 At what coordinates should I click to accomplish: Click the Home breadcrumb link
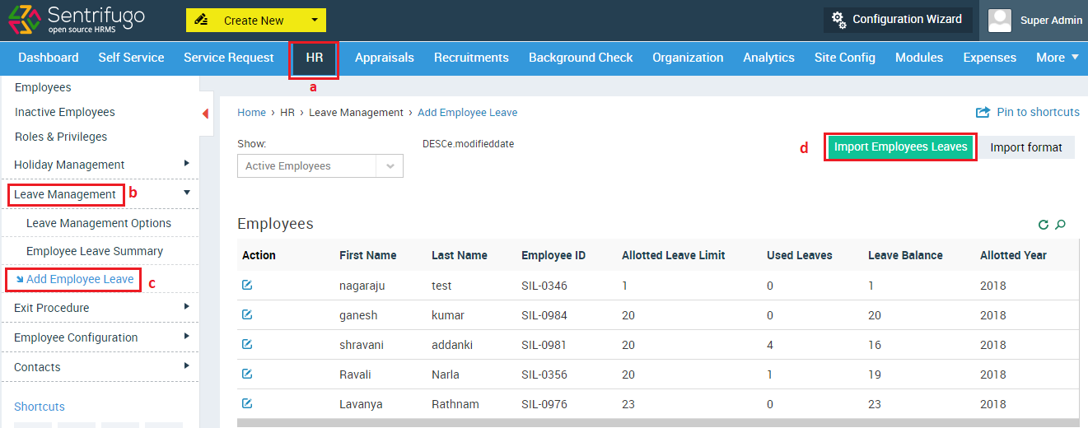[251, 112]
